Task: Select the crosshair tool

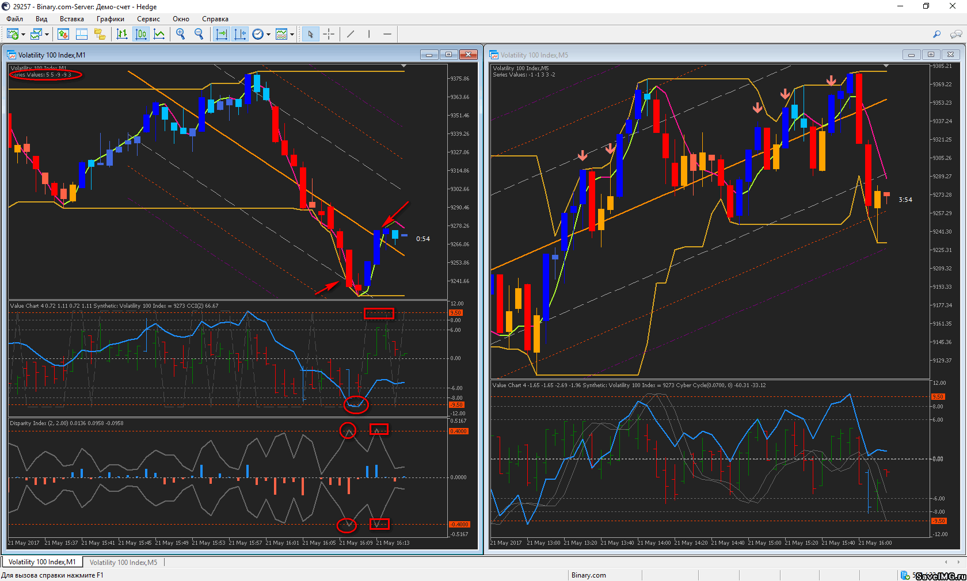Action: 329,35
